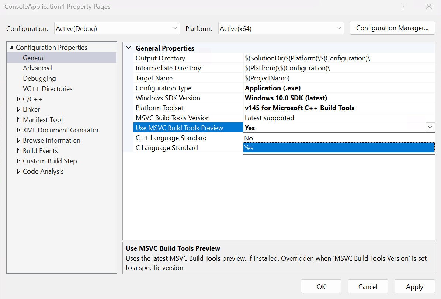
Task: Select VC++ Directories in the tree
Action: click(48, 88)
